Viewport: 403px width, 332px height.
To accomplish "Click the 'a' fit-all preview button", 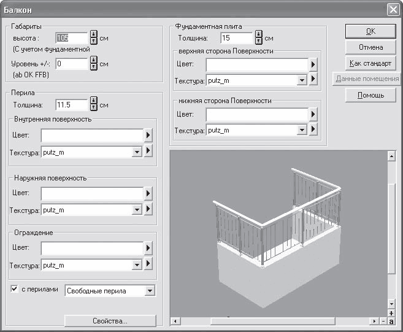I will point(391,322).
